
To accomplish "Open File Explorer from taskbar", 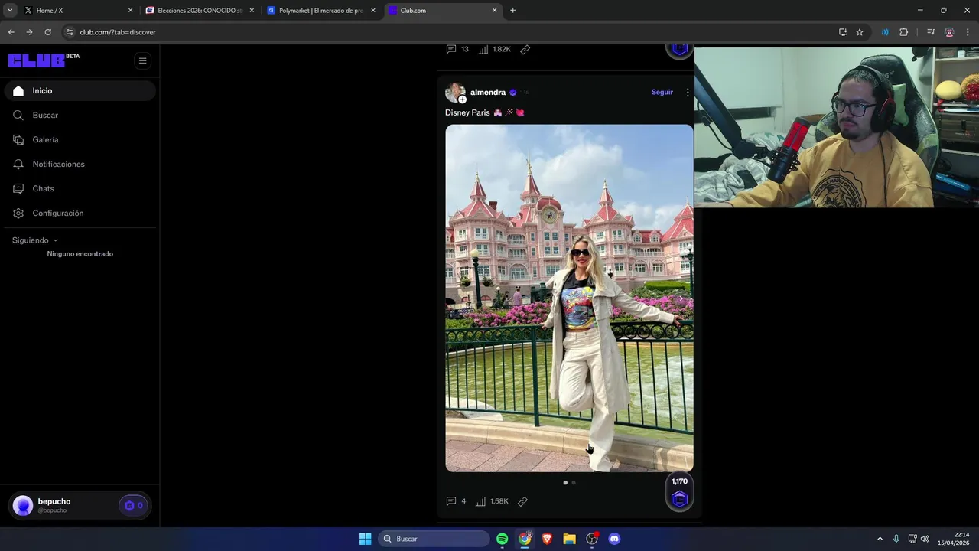I will pos(569,539).
